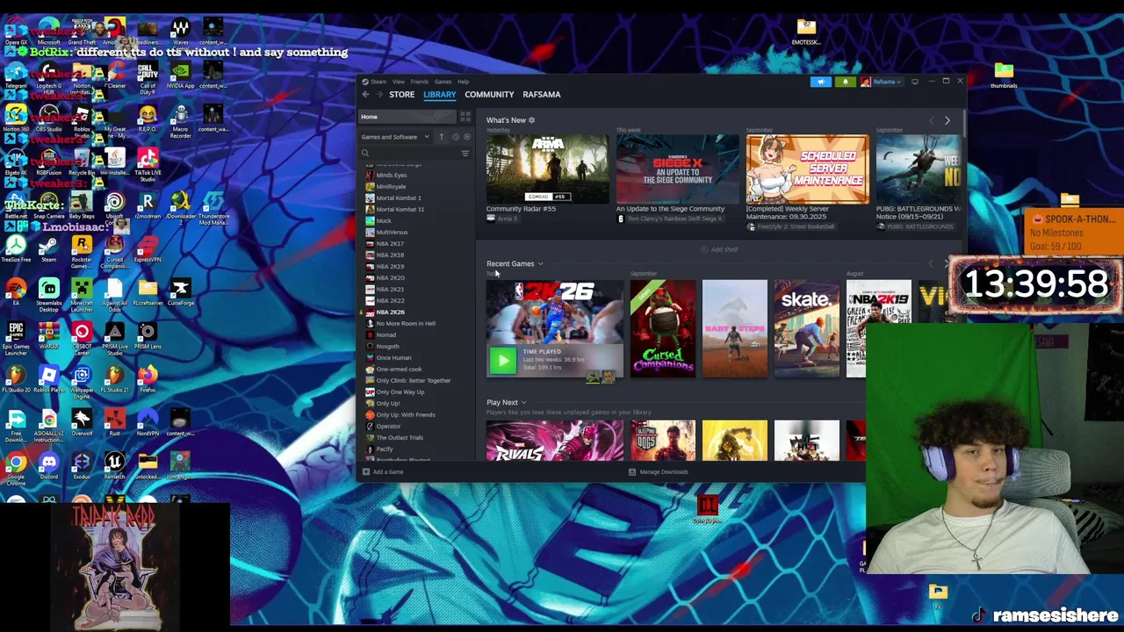
Task: Open Baby Steps recent game tile
Action: 734,329
